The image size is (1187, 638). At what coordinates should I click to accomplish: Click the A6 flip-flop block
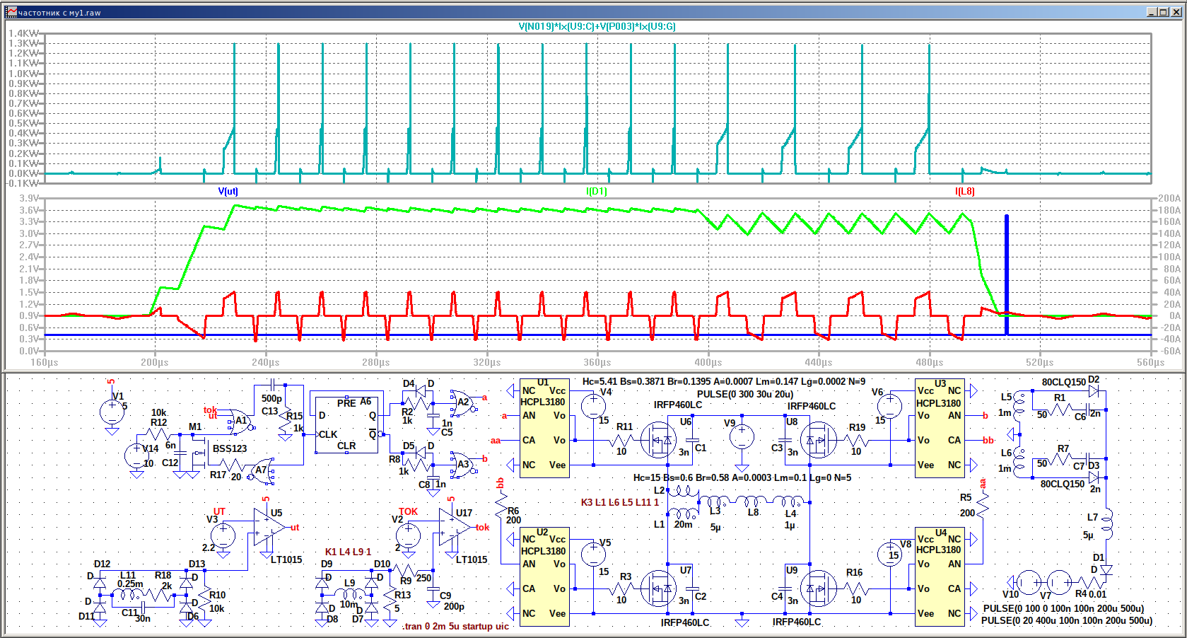pos(346,423)
